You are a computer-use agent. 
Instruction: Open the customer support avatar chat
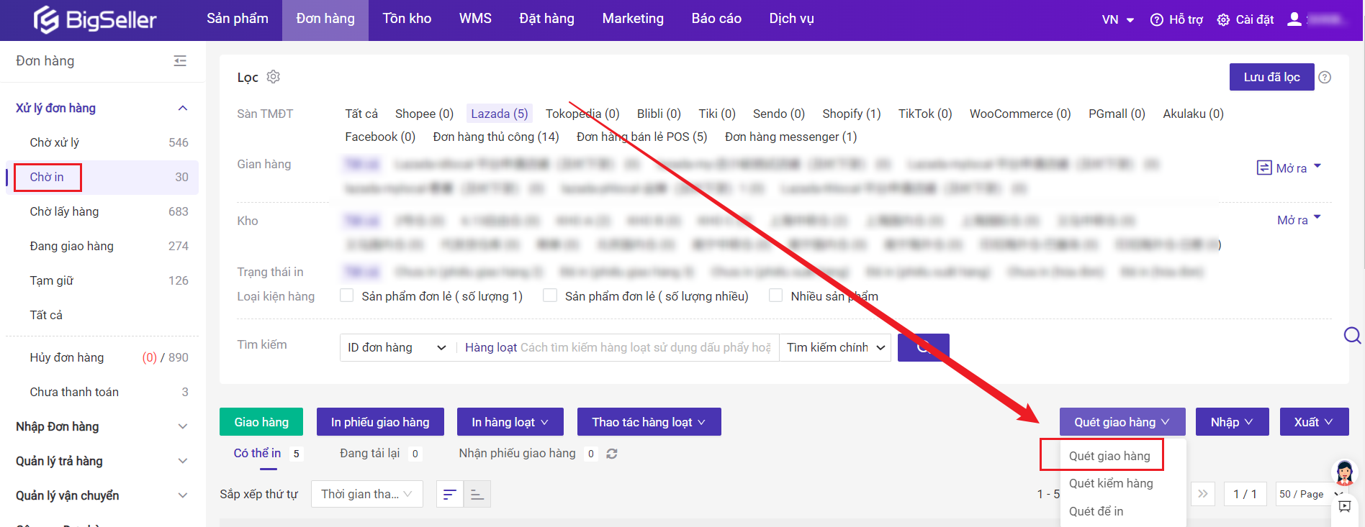click(1344, 473)
